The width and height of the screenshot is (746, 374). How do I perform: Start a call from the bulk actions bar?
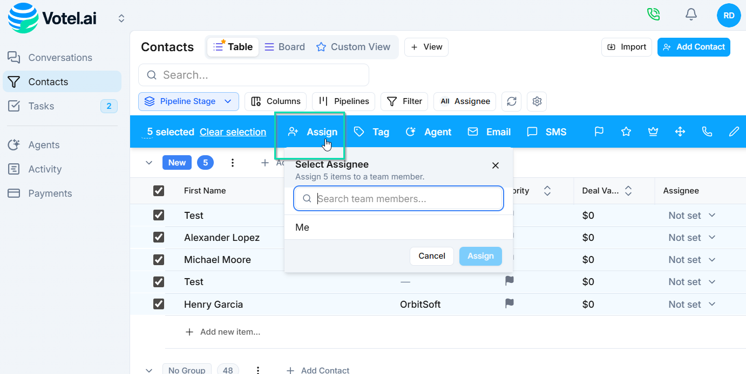(x=707, y=131)
